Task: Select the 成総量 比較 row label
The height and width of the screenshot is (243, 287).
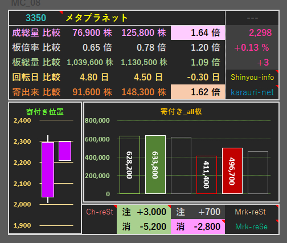Action: click(36, 33)
